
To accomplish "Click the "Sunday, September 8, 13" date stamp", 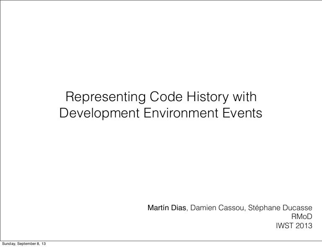I will click(24, 244).
